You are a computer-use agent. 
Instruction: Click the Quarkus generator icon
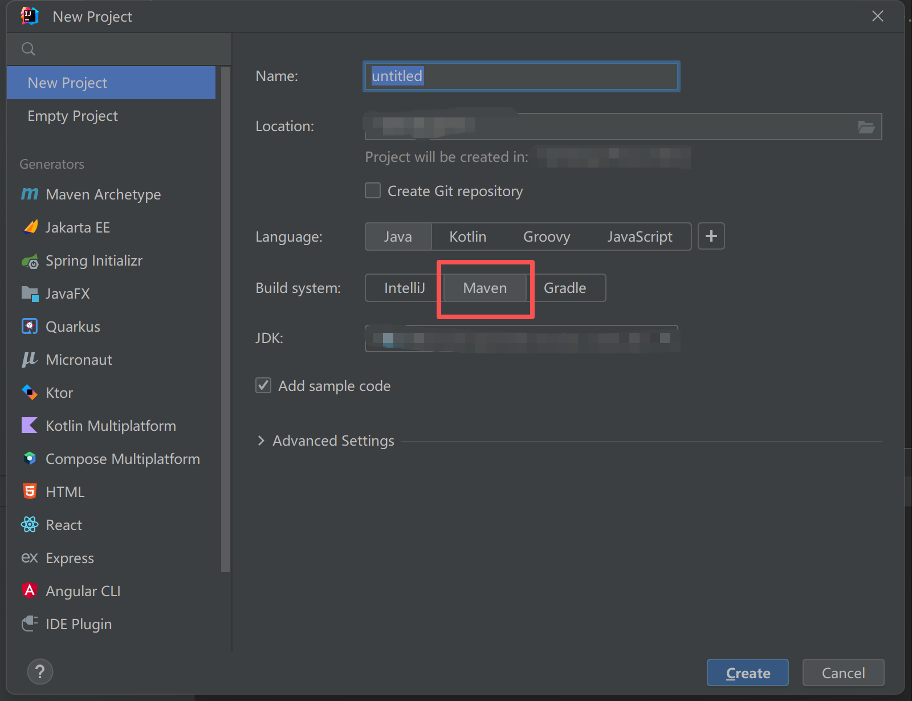(30, 326)
